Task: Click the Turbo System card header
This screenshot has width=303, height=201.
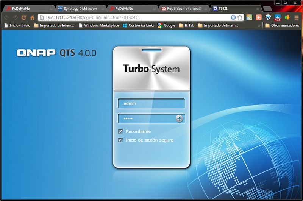Action: [x=151, y=69]
